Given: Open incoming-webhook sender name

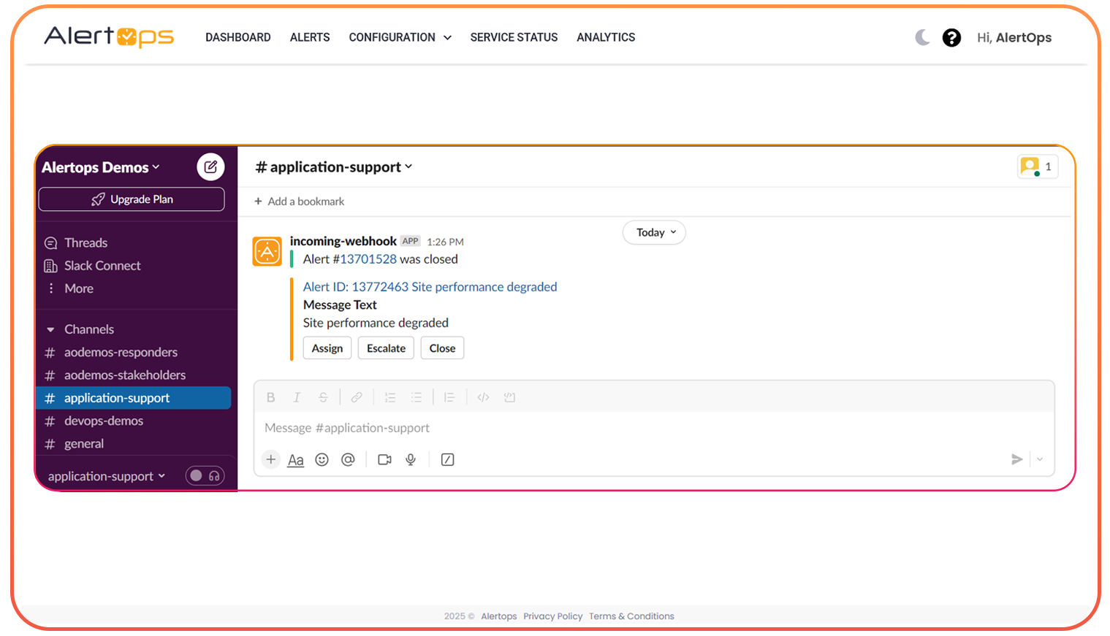Looking at the screenshot, I should tap(343, 241).
